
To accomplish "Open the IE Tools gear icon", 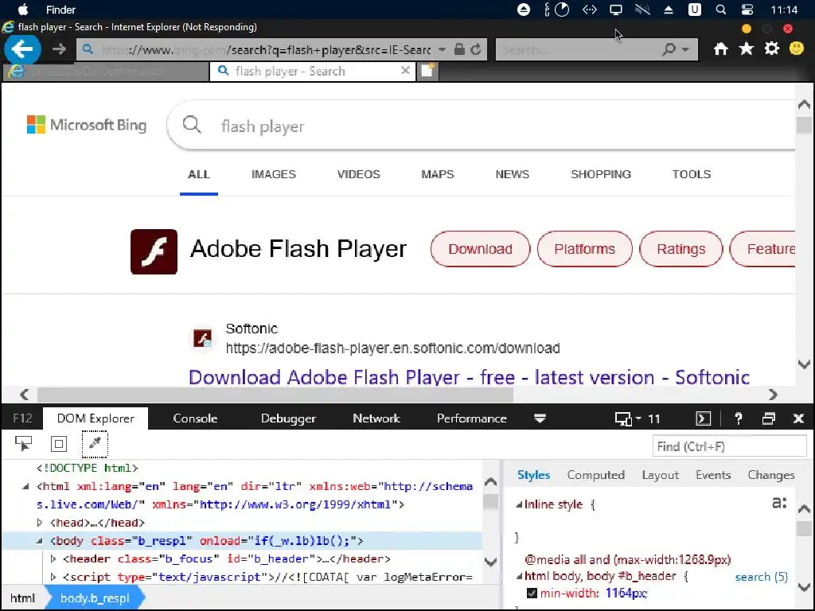I will [x=772, y=49].
